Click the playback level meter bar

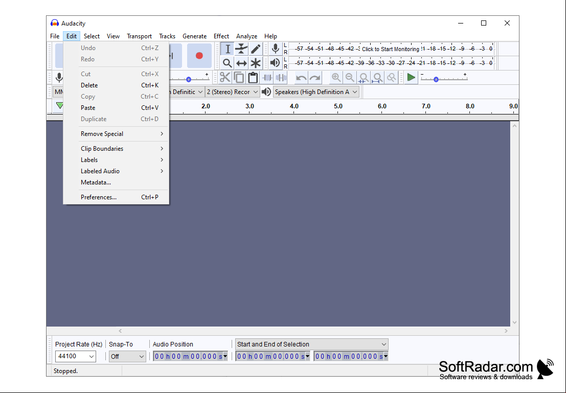(391, 63)
